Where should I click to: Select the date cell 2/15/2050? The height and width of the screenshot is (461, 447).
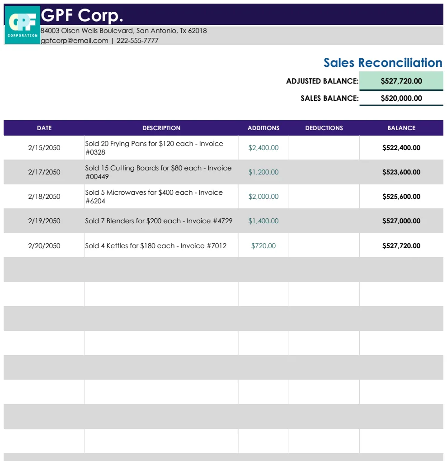point(44,148)
